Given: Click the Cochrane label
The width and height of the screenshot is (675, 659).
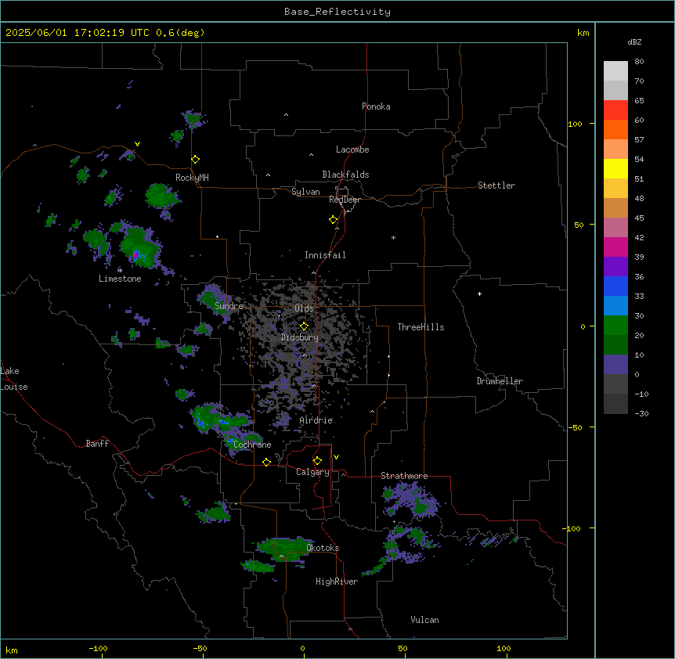Looking at the screenshot, I should point(252,445).
